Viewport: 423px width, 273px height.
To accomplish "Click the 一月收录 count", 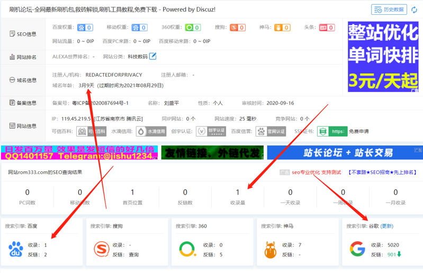I will (395, 192).
